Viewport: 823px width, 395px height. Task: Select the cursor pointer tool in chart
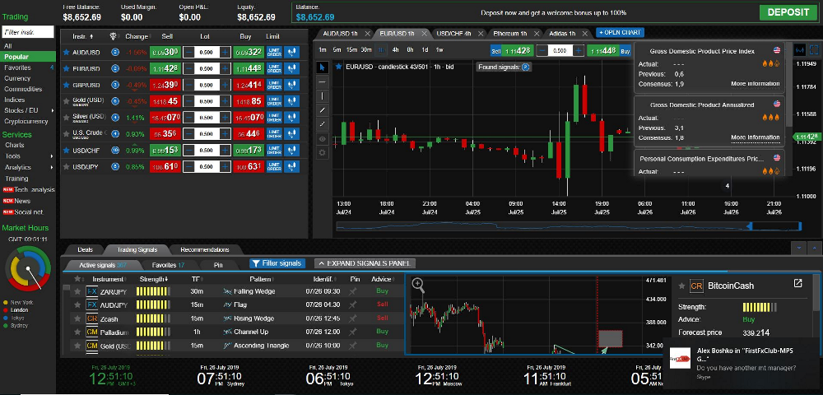(323, 67)
